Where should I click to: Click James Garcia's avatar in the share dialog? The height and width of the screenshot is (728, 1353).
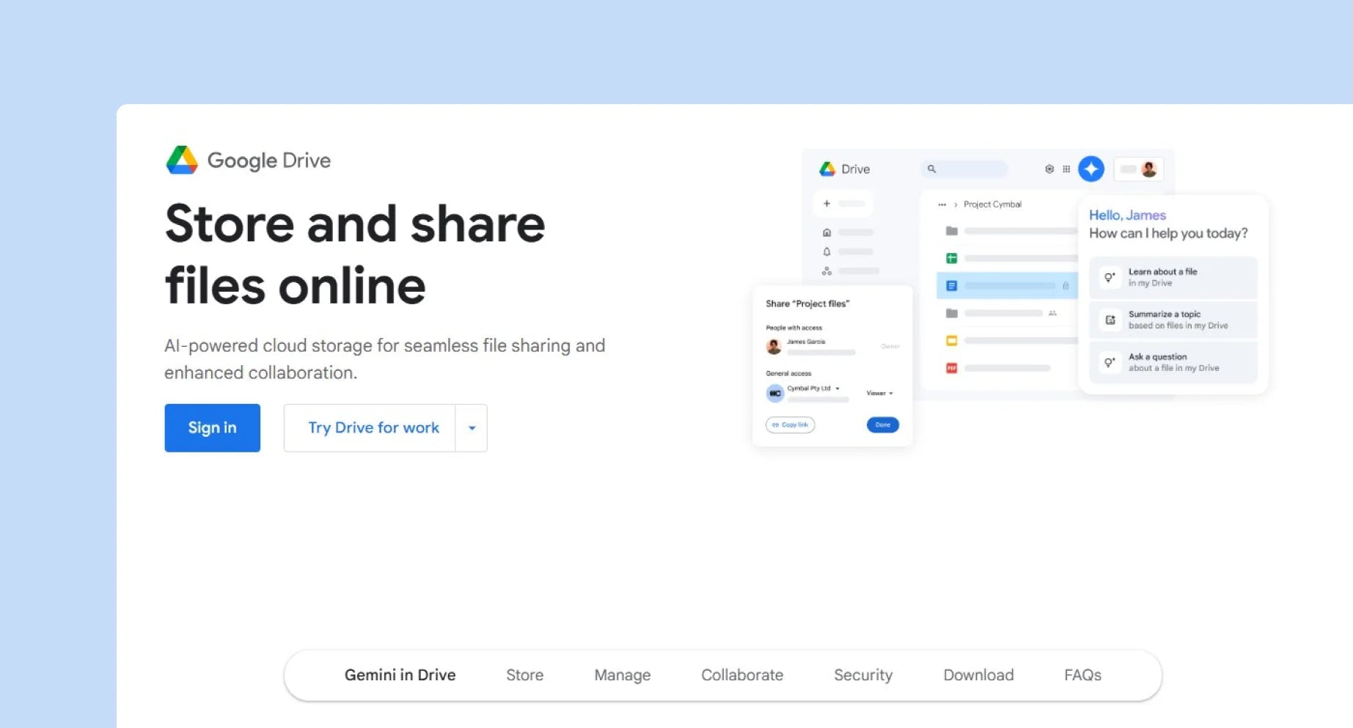774,346
